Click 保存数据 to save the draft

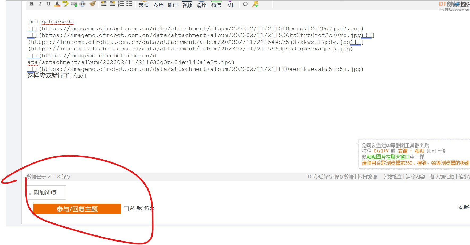(x=344, y=177)
